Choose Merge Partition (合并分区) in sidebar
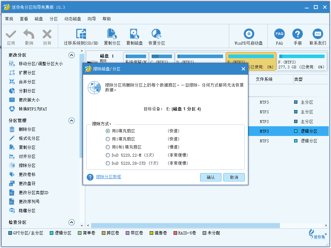The height and width of the screenshot is (248, 331). pos(22,82)
